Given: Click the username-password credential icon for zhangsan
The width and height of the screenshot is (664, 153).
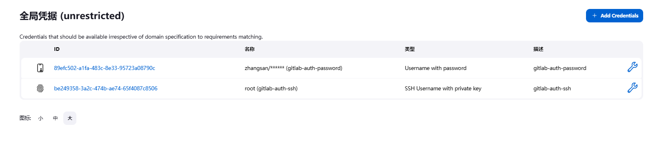Looking at the screenshot, I should (40, 68).
